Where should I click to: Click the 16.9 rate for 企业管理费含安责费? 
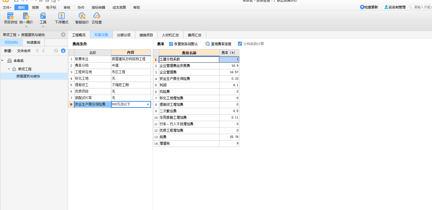tap(229, 66)
